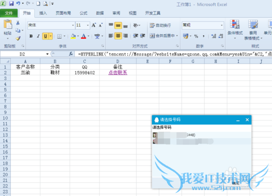Viewport: 272px width, 196px height.
Task: Toggle Underline formatting
Action: tap(46, 36)
